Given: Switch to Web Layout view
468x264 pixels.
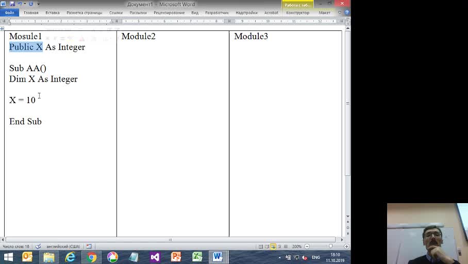Looking at the screenshot, I should tap(273, 246).
